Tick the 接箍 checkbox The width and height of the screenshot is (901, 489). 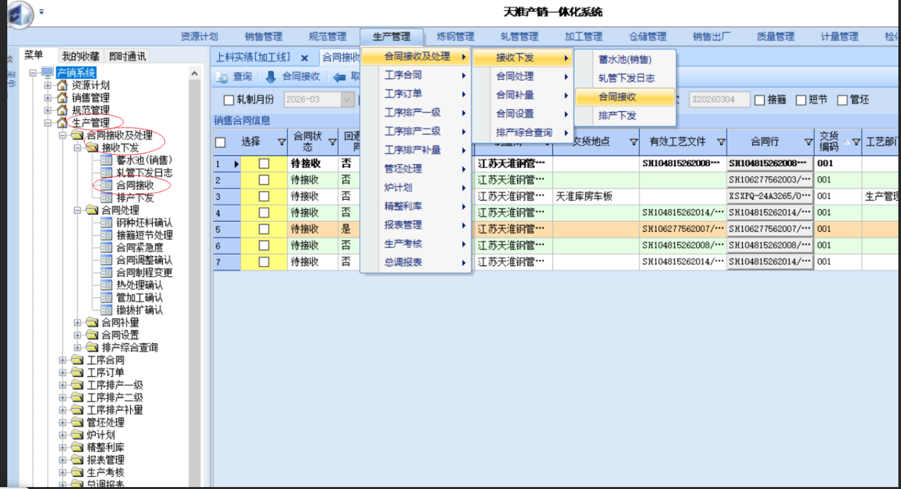(x=759, y=100)
